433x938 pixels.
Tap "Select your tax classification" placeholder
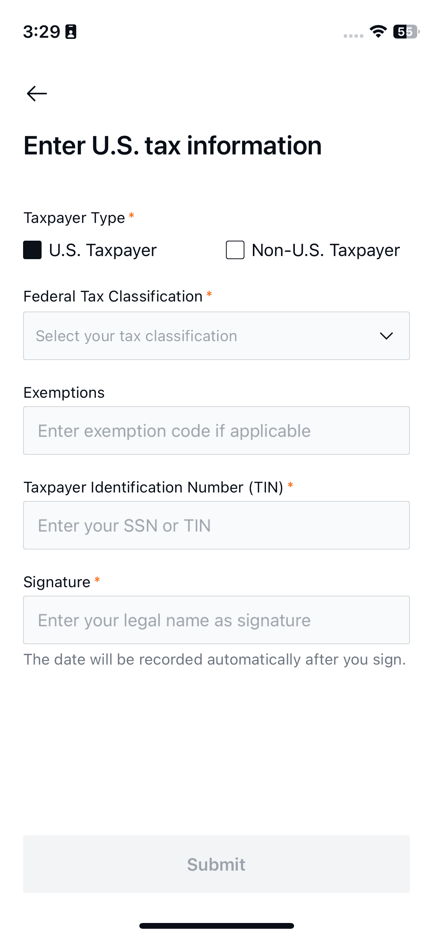tap(136, 336)
